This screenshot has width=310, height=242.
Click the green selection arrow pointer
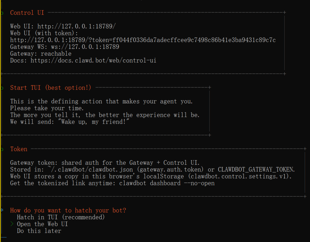[x=12, y=224]
